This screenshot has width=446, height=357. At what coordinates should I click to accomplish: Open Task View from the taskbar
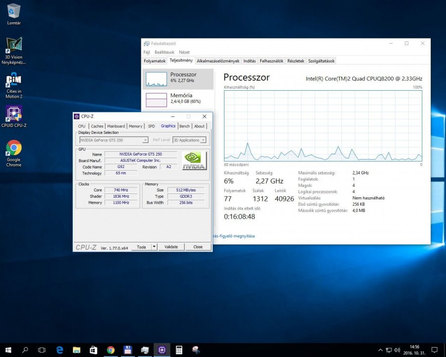click(x=42, y=350)
